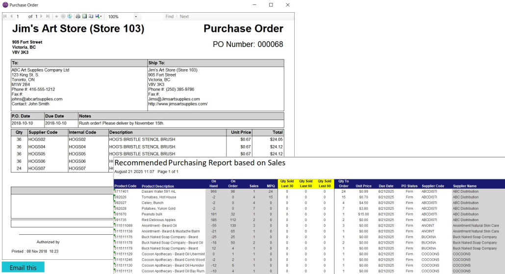The image size is (505, 274).
Task: Select Dasani Water 591 mL row description
Action: coord(159,191)
